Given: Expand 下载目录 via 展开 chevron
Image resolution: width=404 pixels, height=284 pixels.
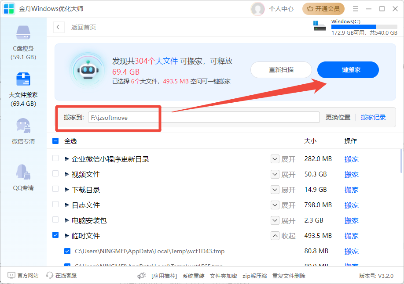Looking at the screenshot, I should tap(275, 190).
